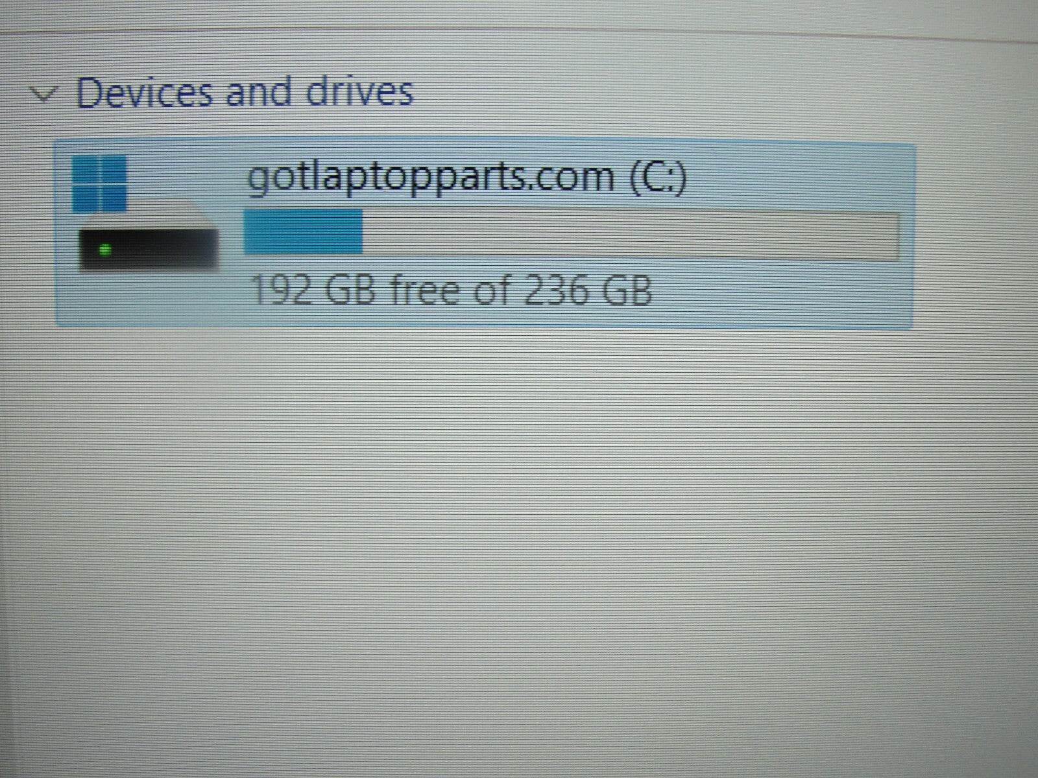Screen dimensions: 1038x778
Task: Click the word drives in section header
Action: pos(359,91)
